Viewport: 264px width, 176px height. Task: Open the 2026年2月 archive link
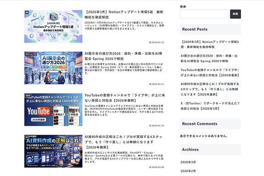point(188,171)
